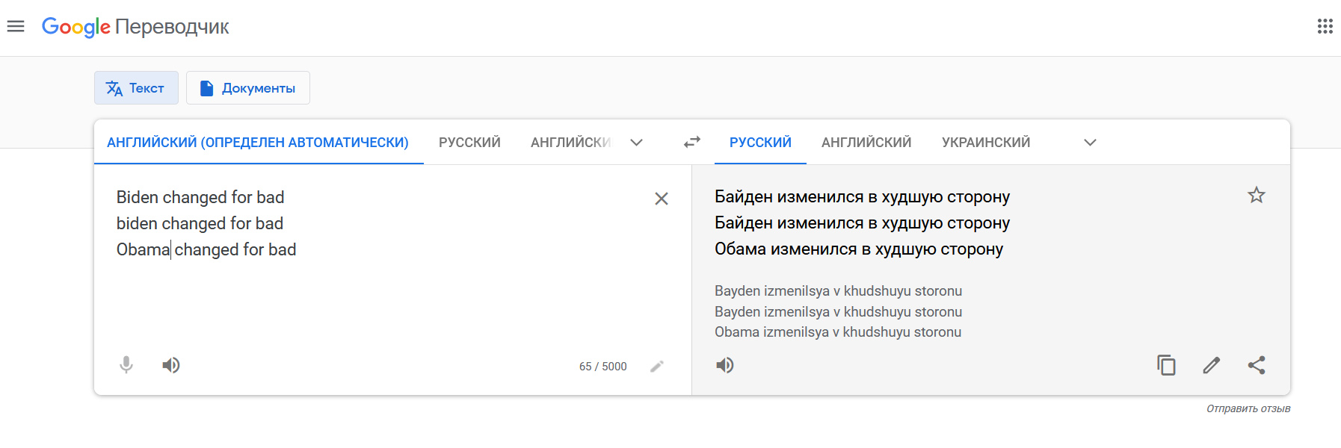Select Английский as target language
Screen dimensions: 1341x448
(866, 142)
